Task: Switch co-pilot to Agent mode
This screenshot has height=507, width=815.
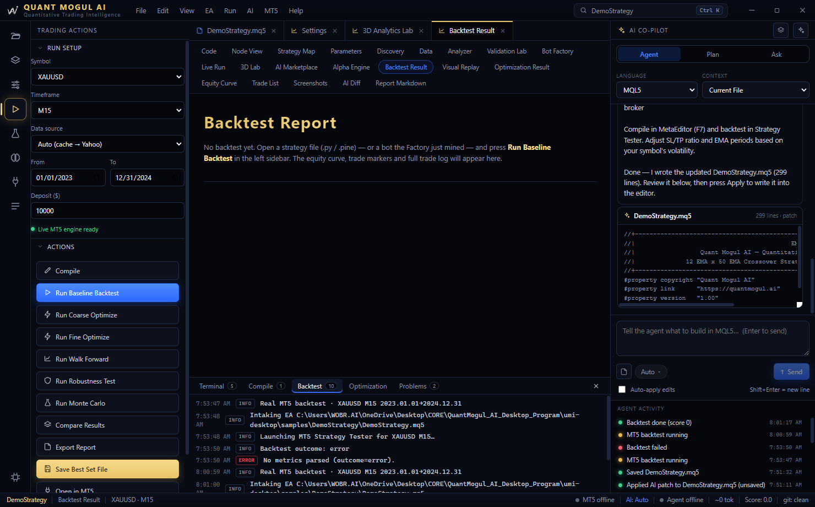Action: (649, 54)
